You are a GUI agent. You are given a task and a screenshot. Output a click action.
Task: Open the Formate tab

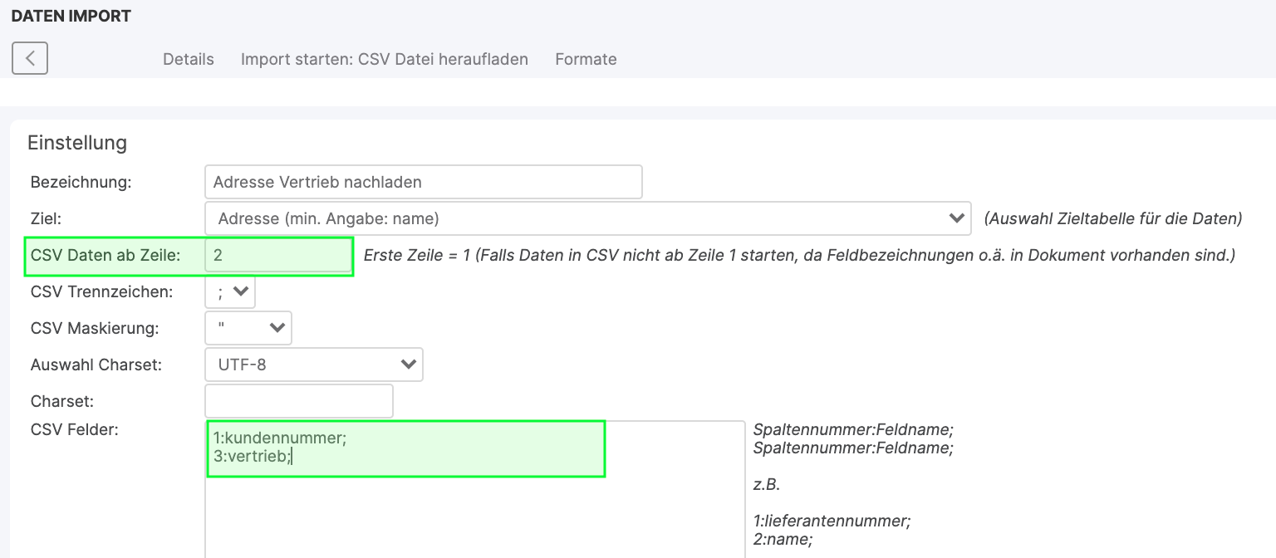[x=586, y=60]
